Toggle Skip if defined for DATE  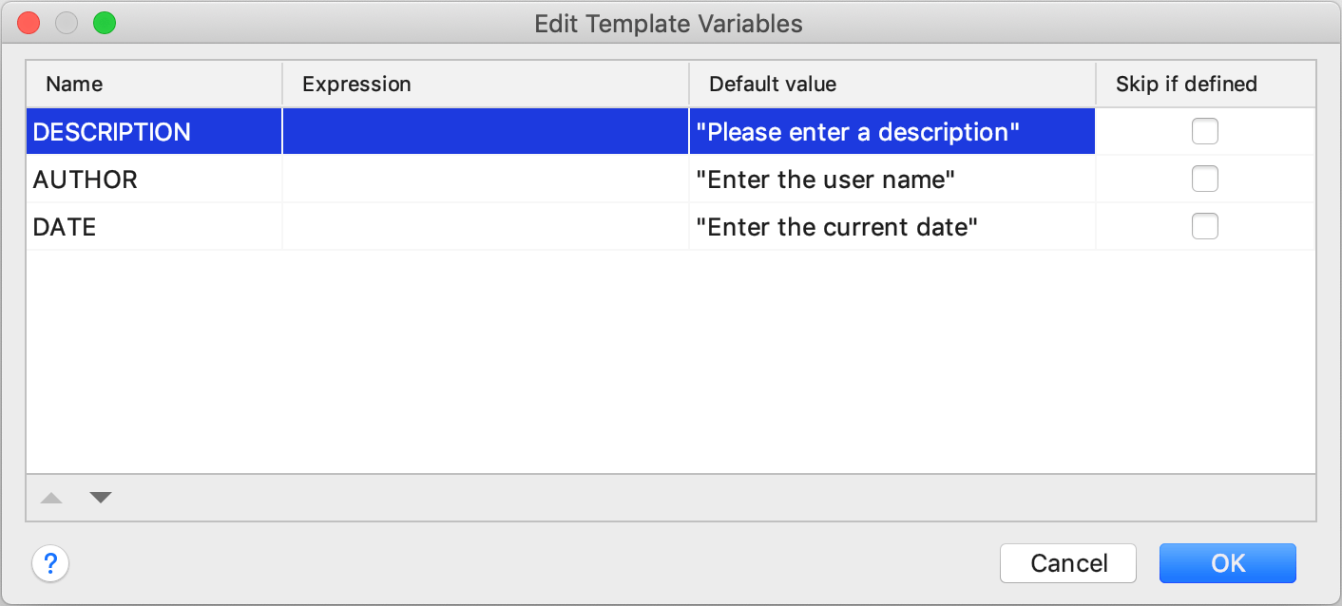(x=1204, y=226)
